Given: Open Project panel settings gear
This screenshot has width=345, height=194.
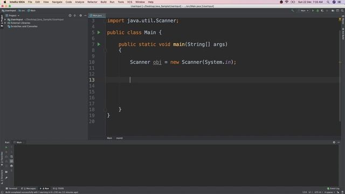Looking at the screenshot, I should point(80,16).
